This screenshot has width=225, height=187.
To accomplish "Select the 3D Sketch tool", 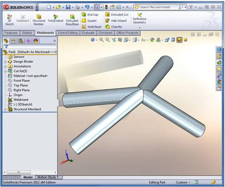I will coord(9,19).
